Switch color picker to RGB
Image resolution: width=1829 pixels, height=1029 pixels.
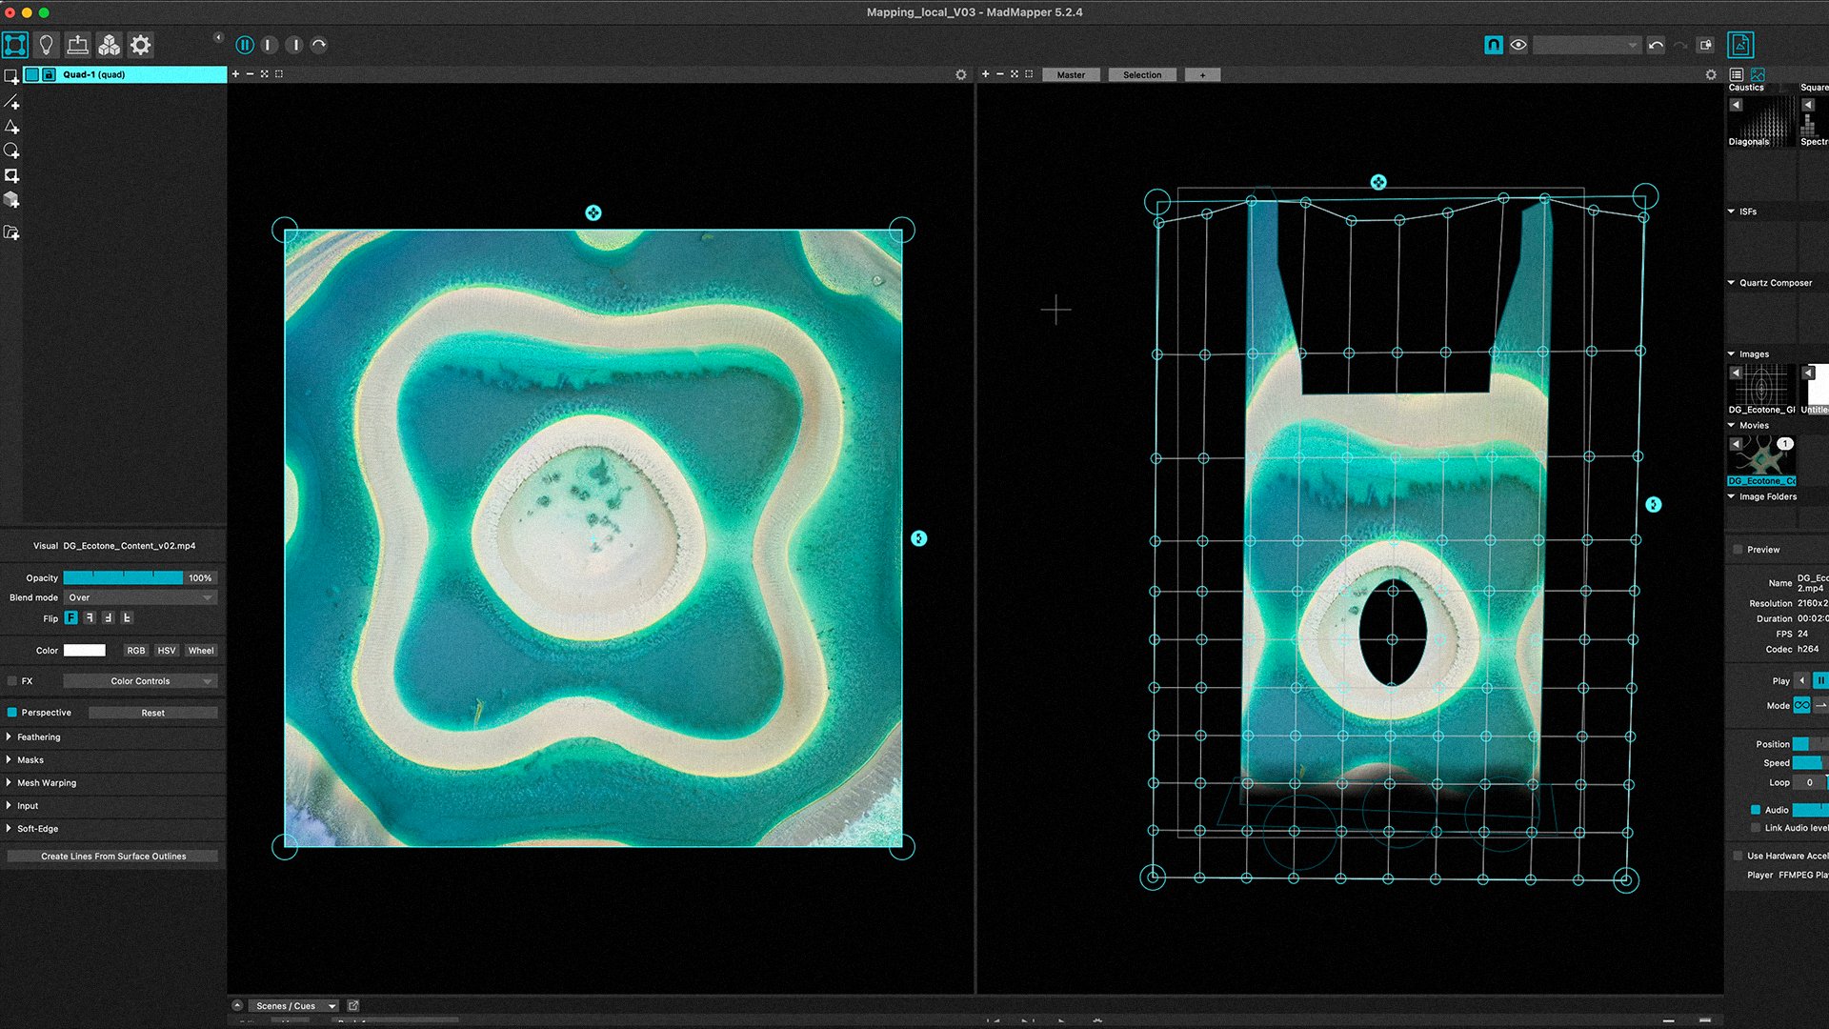[x=136, y=651]
